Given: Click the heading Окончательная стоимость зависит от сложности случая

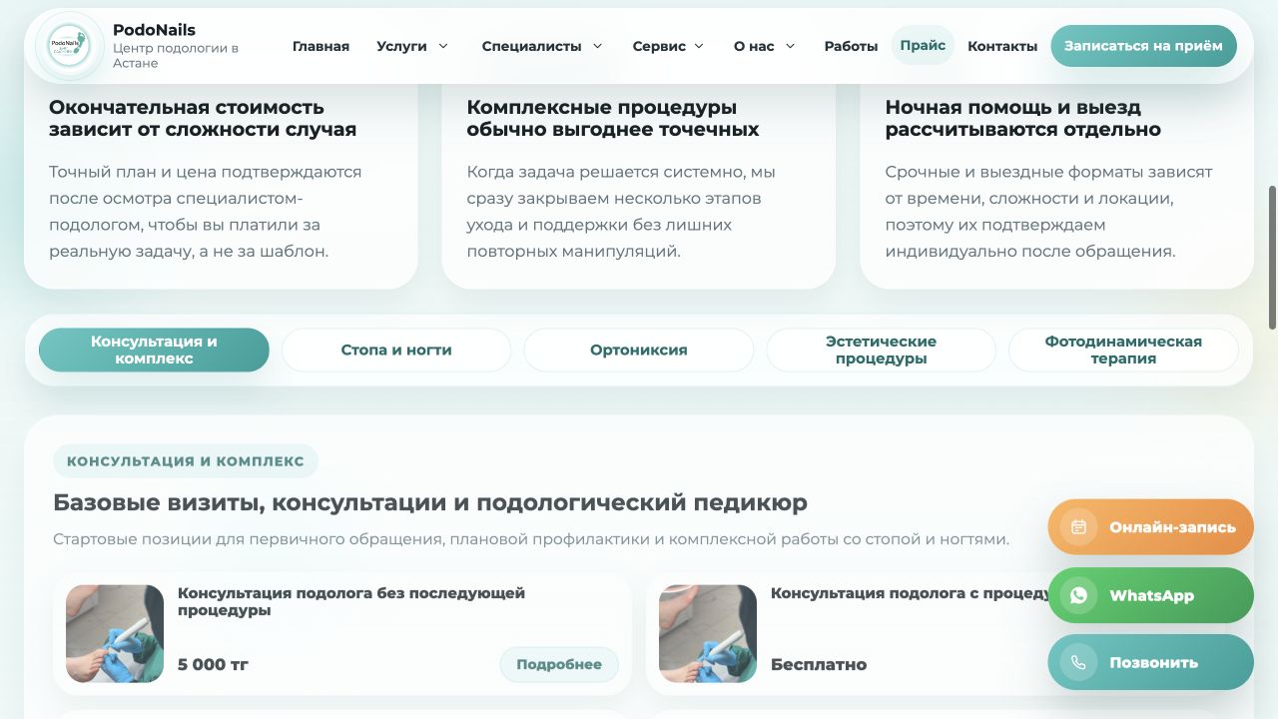Looking at the screenshot, I should click(203, 118).
